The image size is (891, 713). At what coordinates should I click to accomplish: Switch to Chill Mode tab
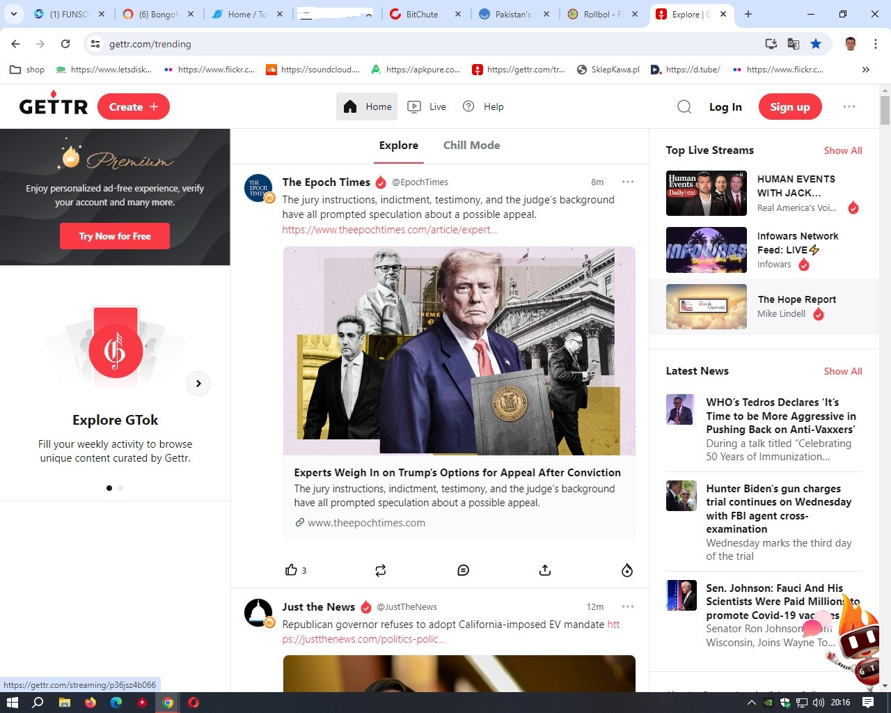click(x=471, y=145)
